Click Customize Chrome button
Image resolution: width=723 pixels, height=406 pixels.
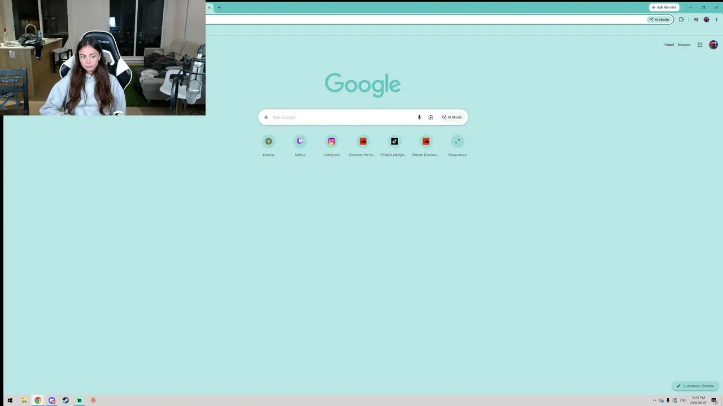[695, 386]
